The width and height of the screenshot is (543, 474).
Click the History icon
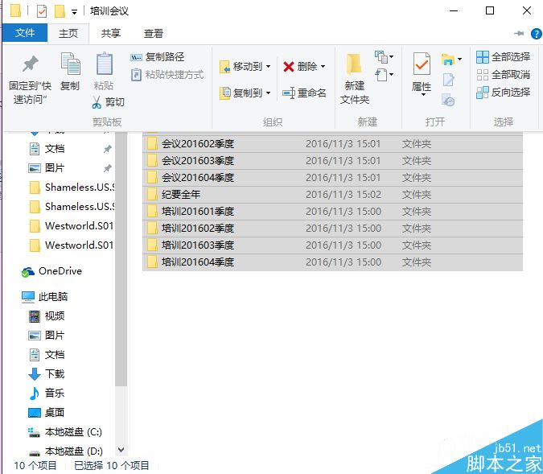448,100
